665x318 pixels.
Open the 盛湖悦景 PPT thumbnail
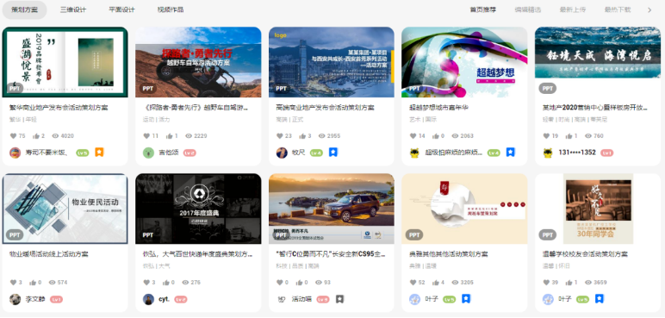pos(65,62)
